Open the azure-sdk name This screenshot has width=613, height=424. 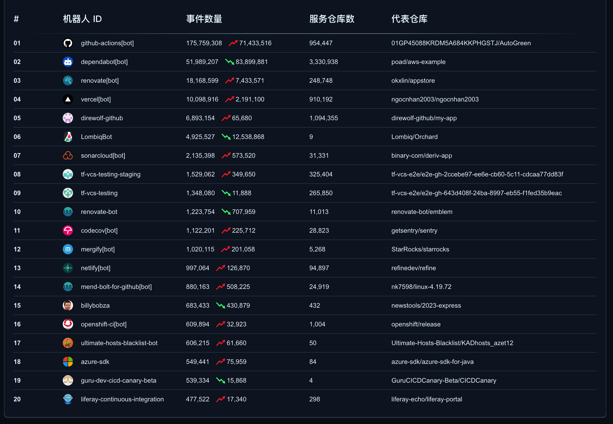[x=95, y=362]
